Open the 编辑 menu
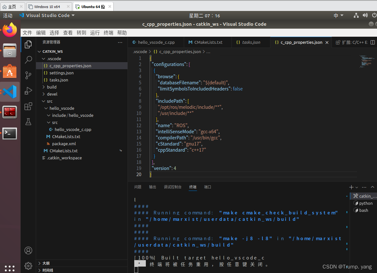Image resolution: width=377 pixels, height=273 pixels. click(x=41, y=33)
